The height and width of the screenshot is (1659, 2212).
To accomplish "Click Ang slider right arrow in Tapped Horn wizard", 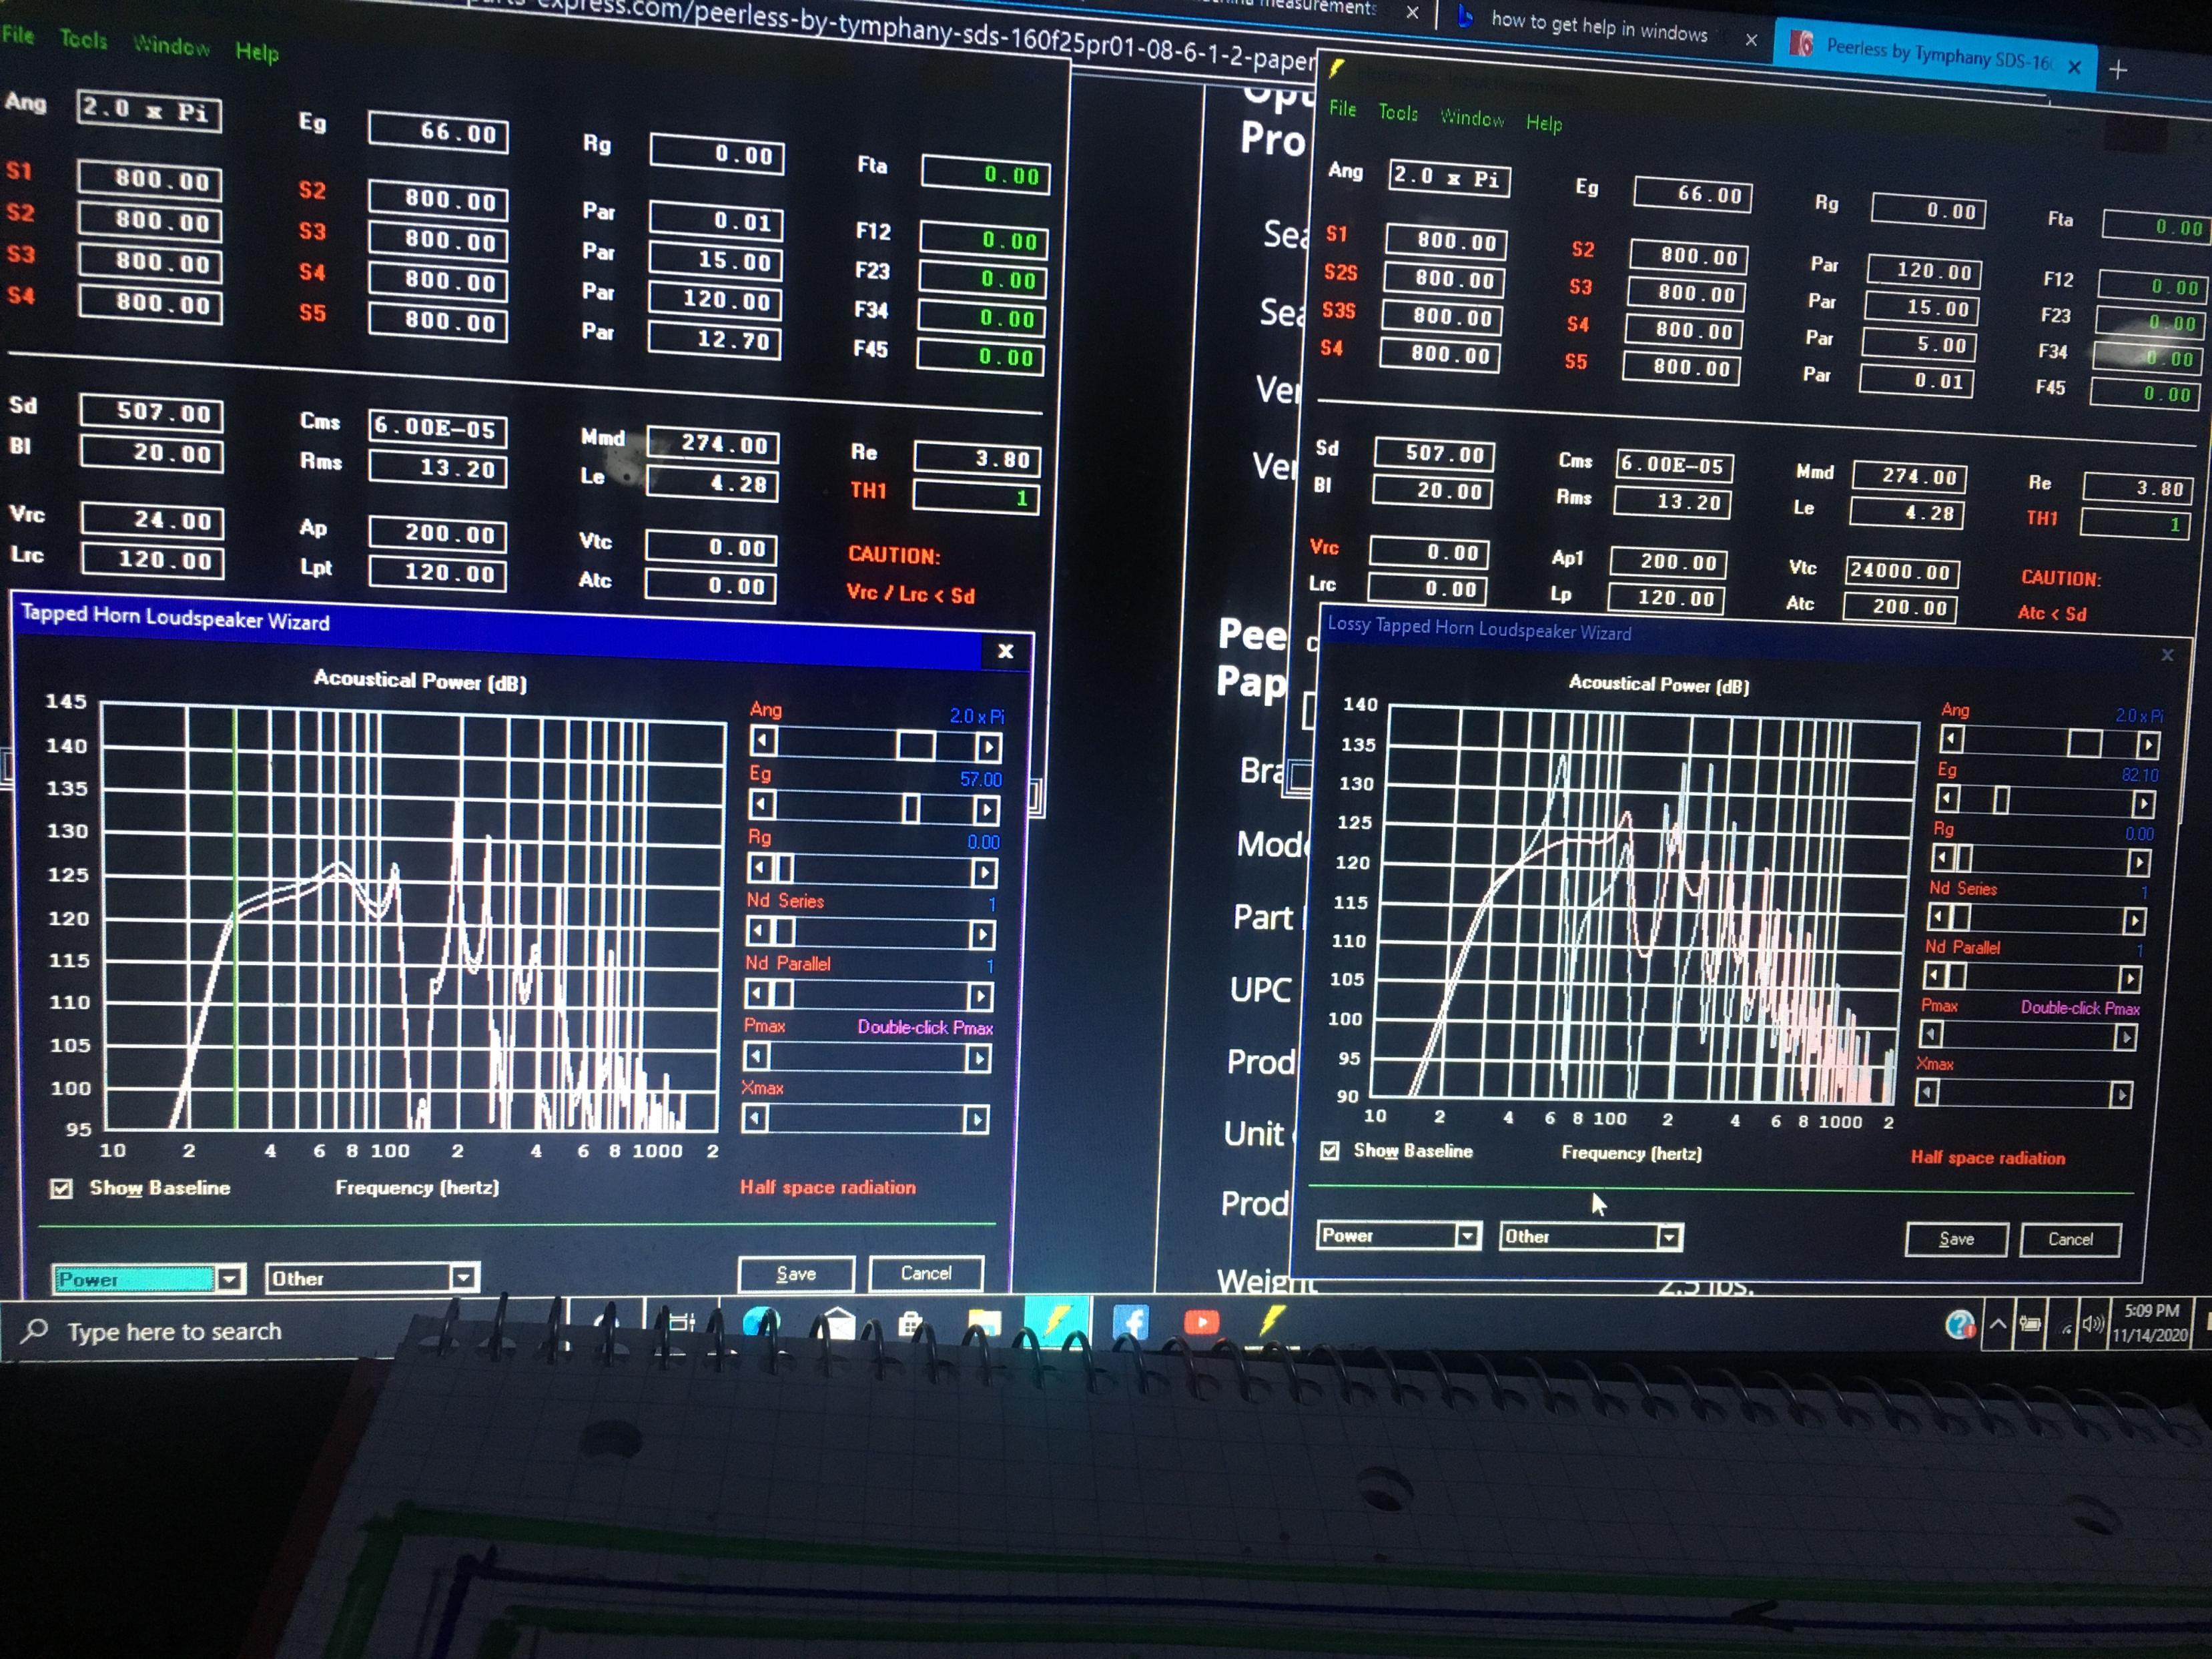I will point(988,746).
